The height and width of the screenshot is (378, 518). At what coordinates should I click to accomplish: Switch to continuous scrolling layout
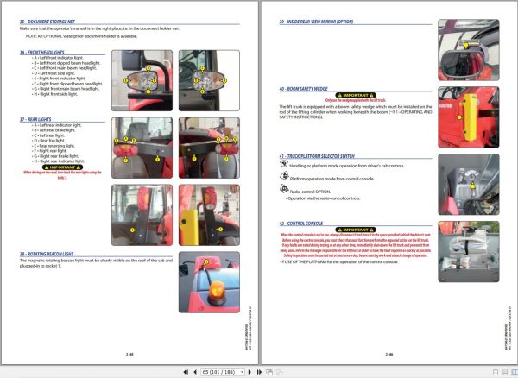click(x=505, y=372)
